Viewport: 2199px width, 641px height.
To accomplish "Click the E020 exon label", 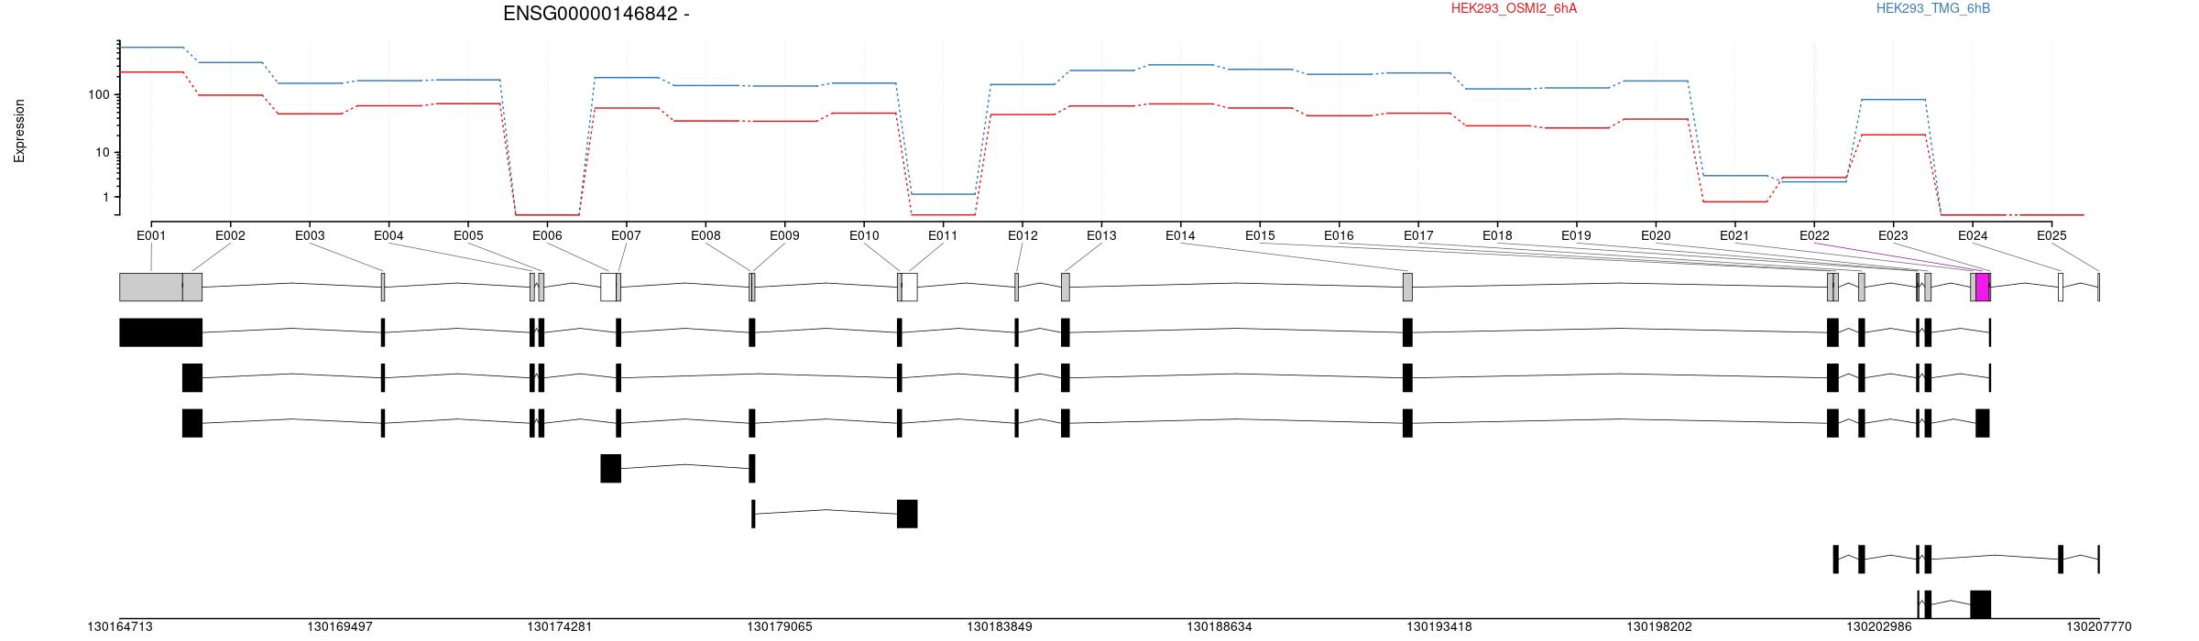I will [x=1656, y=235].
